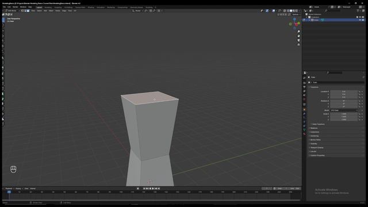Open the Material properties tab
The height and width of the screenshot is (207, 368).
[x=304, y=134]
